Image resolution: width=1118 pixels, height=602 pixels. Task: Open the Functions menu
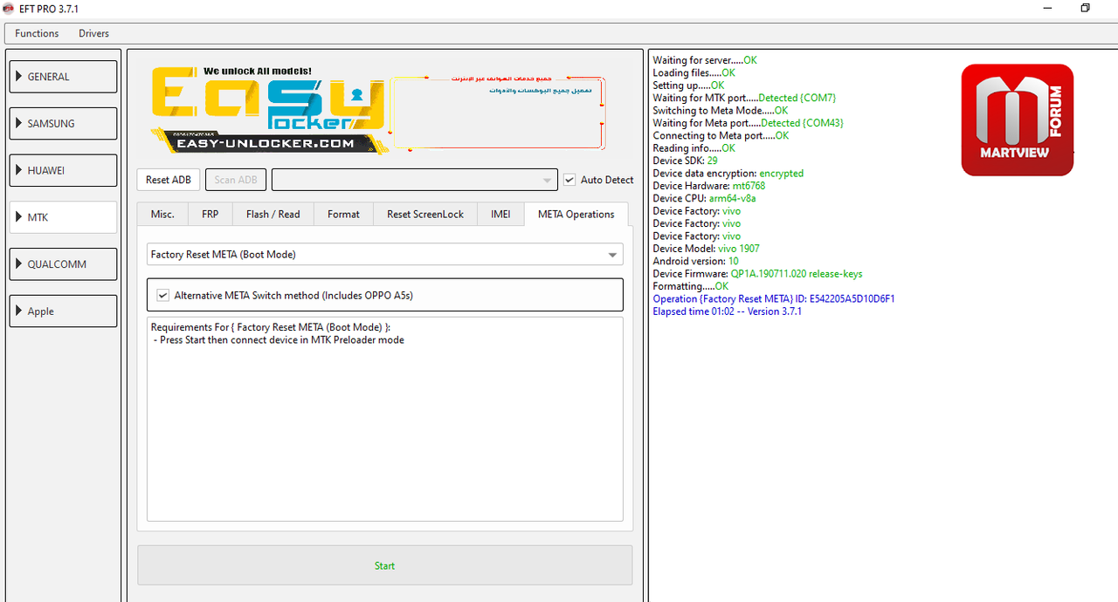37,33
